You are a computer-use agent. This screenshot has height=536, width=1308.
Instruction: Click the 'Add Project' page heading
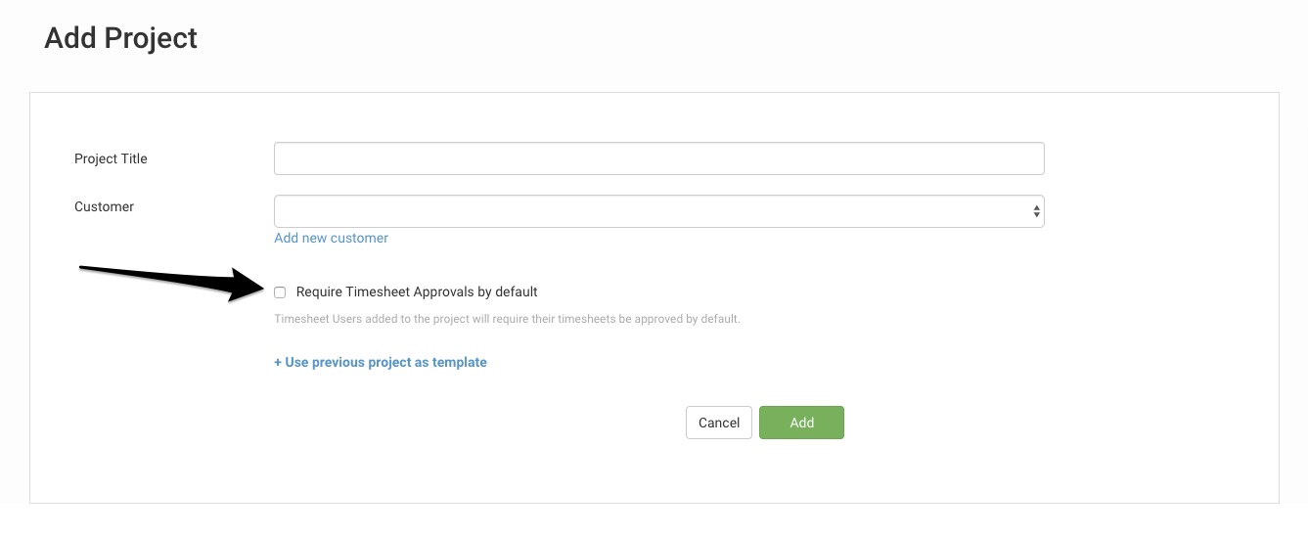[x=121, y=38]
